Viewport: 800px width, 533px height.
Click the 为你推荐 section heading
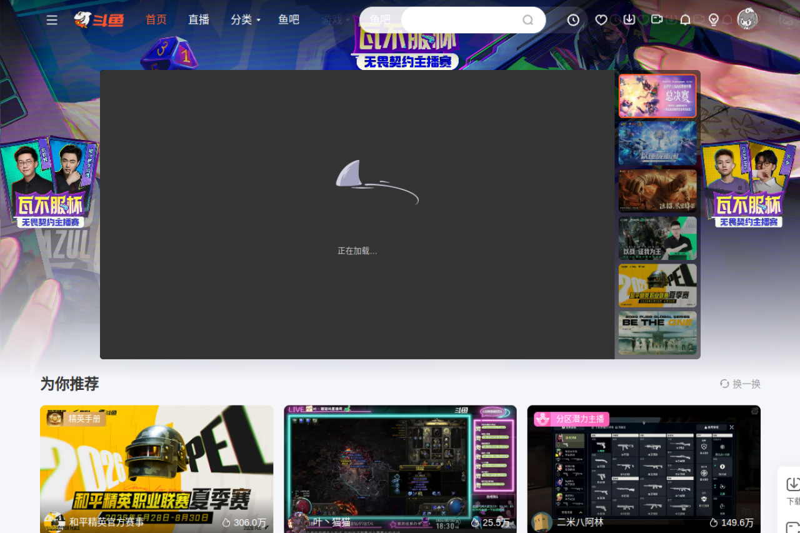tap(69, 384)
